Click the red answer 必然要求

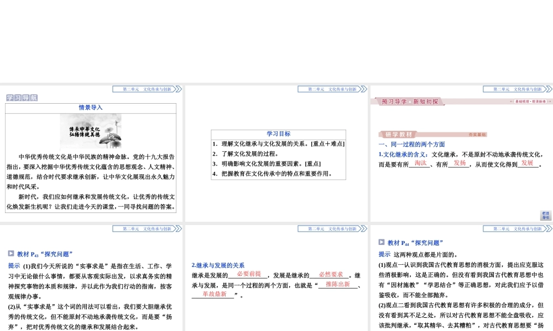tap(331, 274)
